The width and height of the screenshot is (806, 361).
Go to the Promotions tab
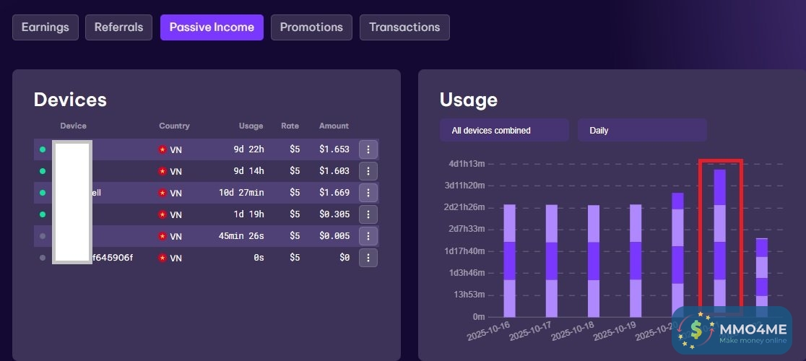point(311,27)
